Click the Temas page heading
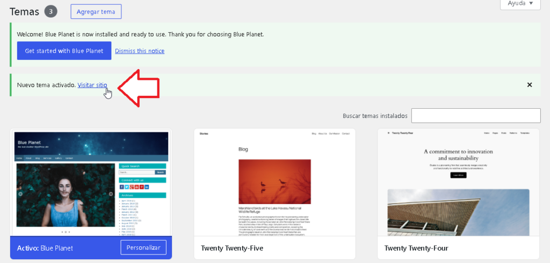This screenshot has height=263, width=550. (x=24, y=12)
